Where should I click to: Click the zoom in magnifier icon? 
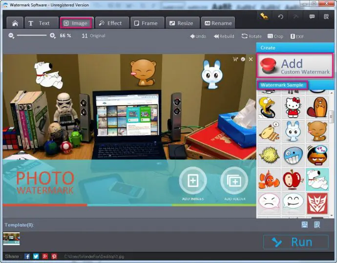53,36
